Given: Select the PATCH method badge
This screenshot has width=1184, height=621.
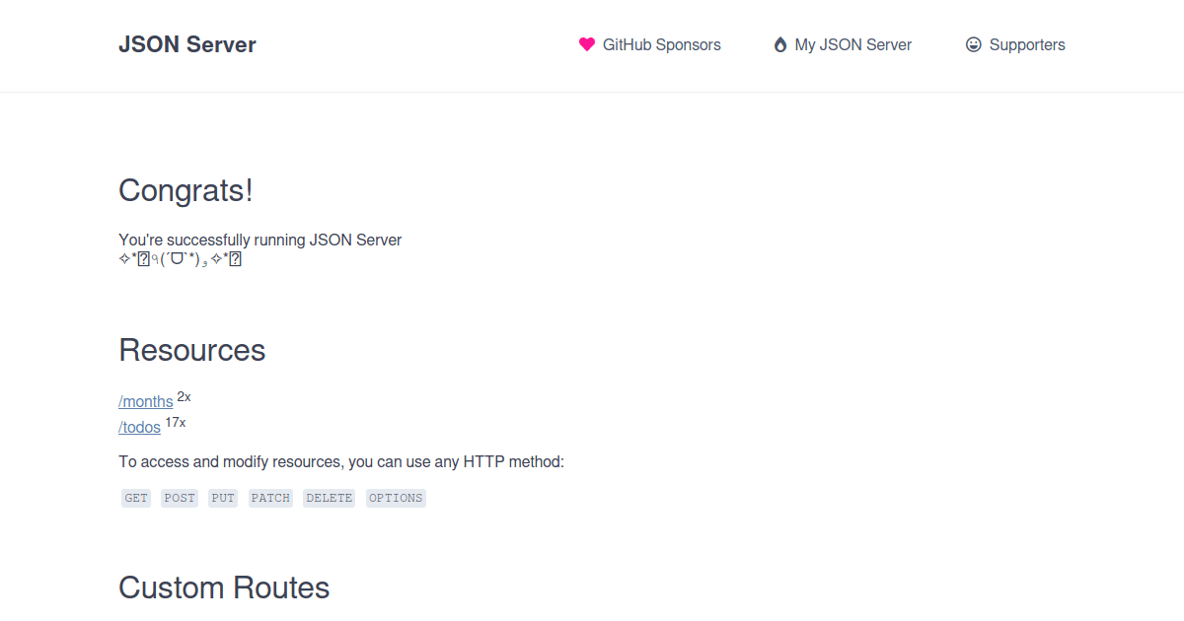Looking at the screenshot, I should click(269, 498).
